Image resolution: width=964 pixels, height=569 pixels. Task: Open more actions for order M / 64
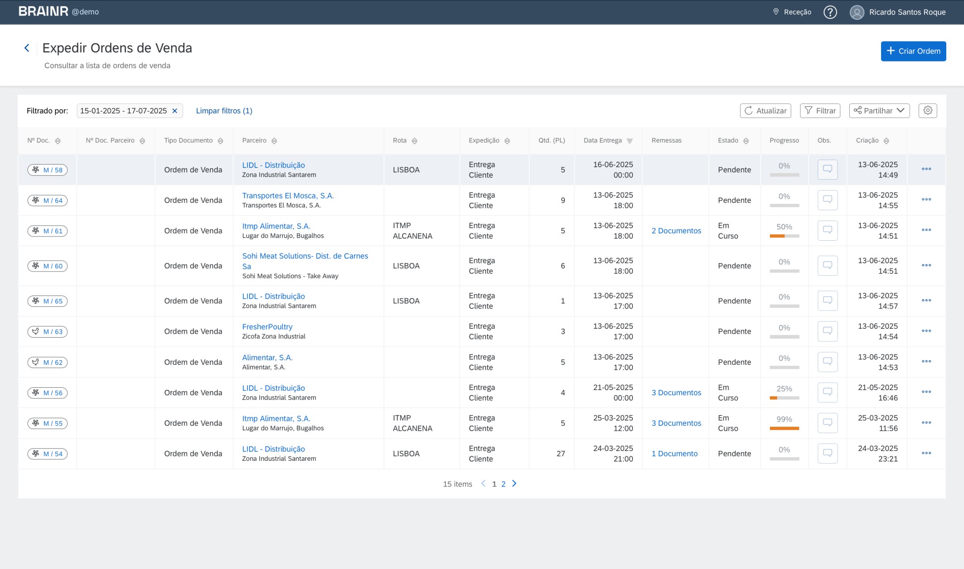[926, 200]
